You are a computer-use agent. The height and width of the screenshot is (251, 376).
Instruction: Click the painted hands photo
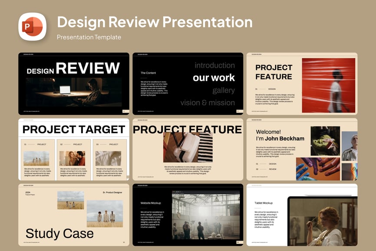[x=317, y=169]
